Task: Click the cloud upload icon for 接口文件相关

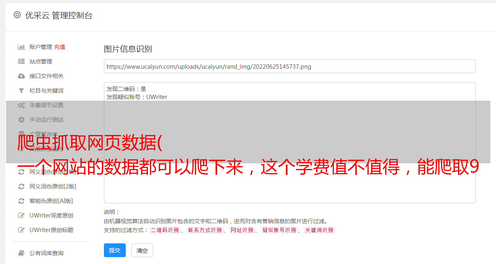Action: pyautogui.click(x=21, y=76)
